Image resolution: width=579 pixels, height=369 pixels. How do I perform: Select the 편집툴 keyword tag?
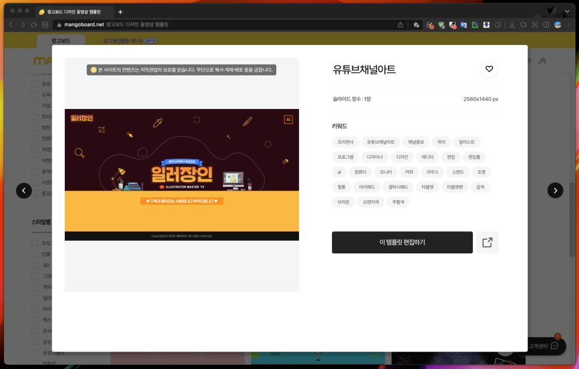tap(474, 157)
